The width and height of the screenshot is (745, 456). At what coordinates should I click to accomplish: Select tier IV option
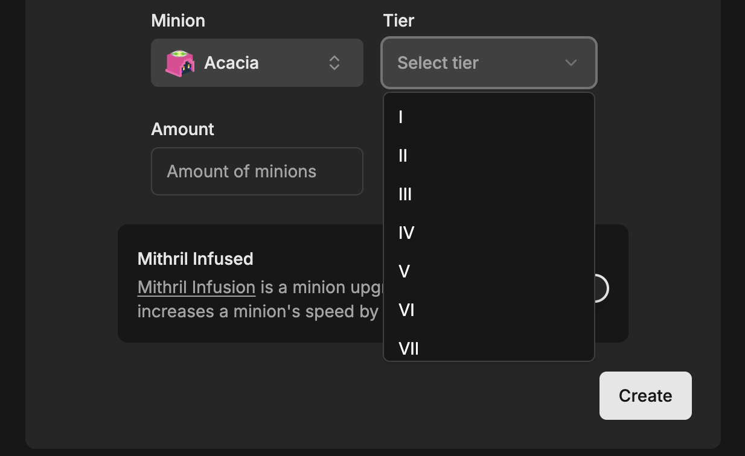coord(488,233)
